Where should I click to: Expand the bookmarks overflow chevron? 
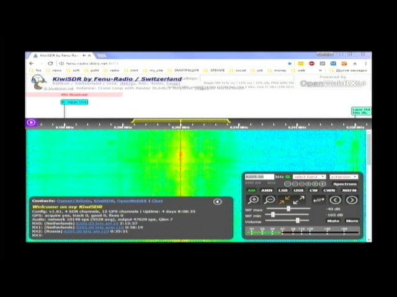point(320,71)
